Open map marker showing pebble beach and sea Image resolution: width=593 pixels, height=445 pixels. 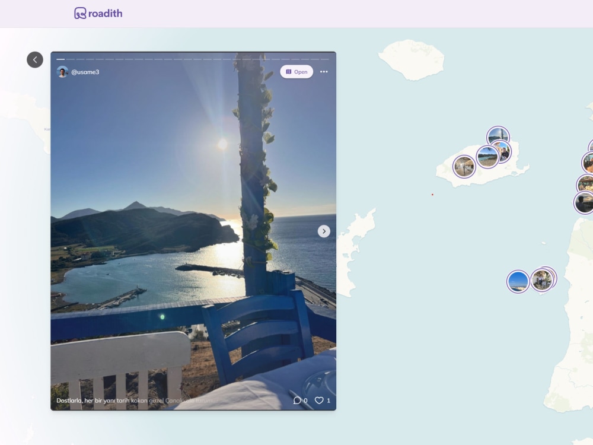(487, 157)
